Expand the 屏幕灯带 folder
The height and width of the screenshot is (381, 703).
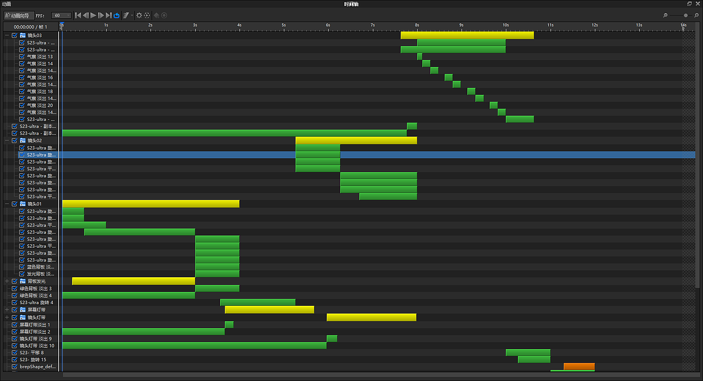point(7,310)
